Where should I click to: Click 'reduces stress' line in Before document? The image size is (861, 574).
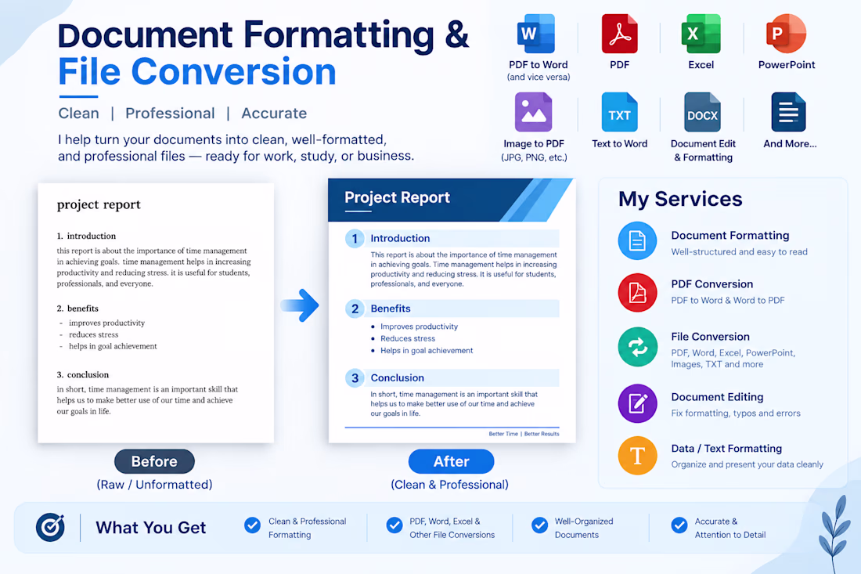tap(93, 334)
